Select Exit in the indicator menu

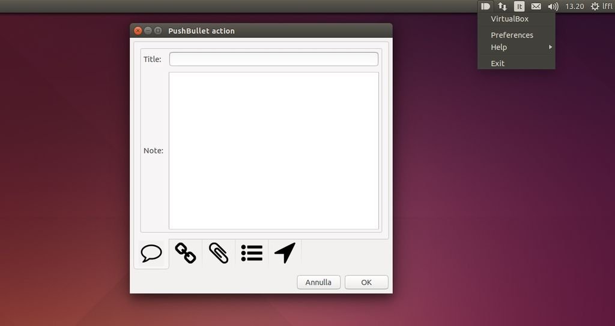[x=498, y=63]
